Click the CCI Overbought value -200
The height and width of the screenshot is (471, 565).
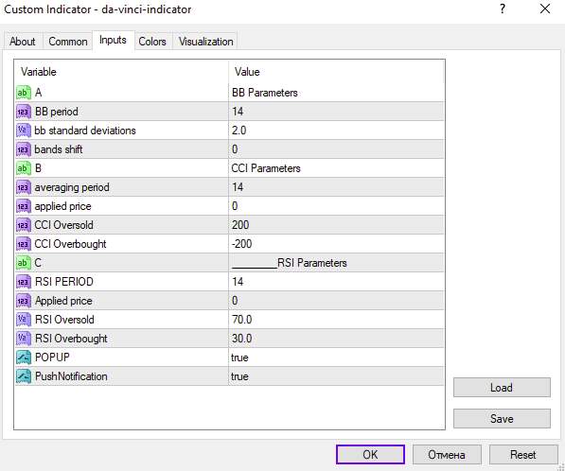(x=336, y=244)
